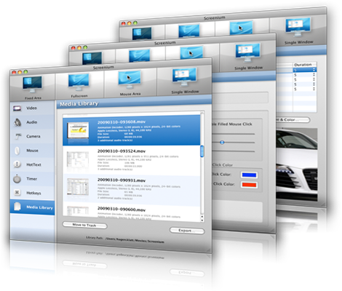Click thumbnail of 20090310-090931.mov
This screenshot has width=342, height=291.
coord(78,187)
